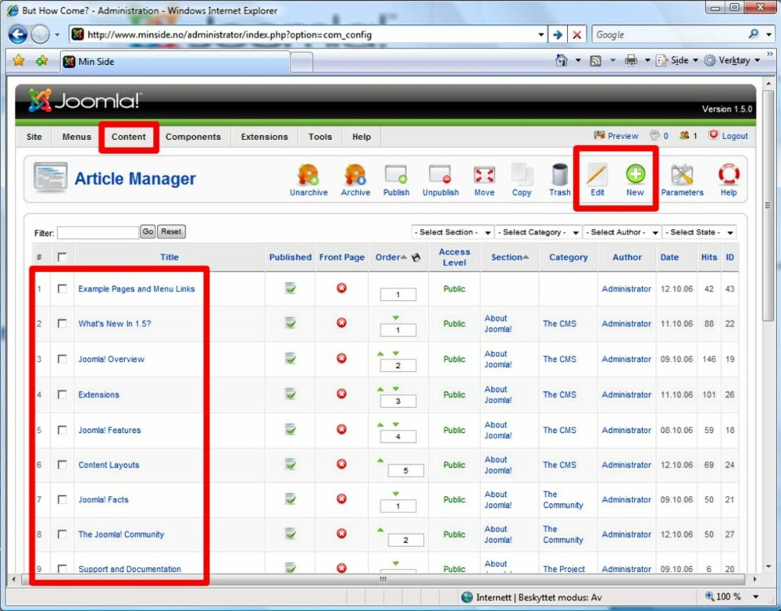The height and width of the screenshot is (611, 781).
Task: Click the Edit pencil icon
Action: pos(597,175)
